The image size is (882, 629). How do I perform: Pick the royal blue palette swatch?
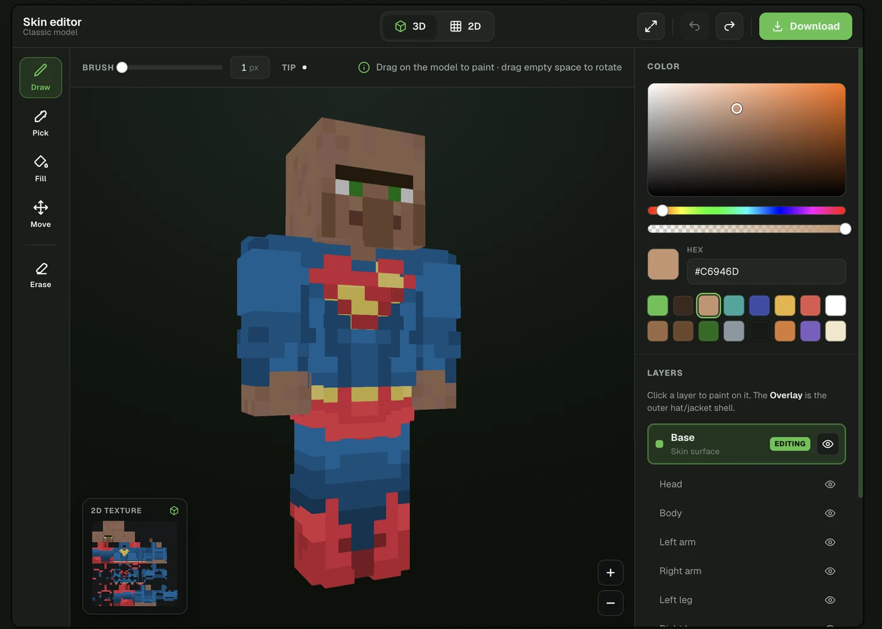[x=759, y=306]
